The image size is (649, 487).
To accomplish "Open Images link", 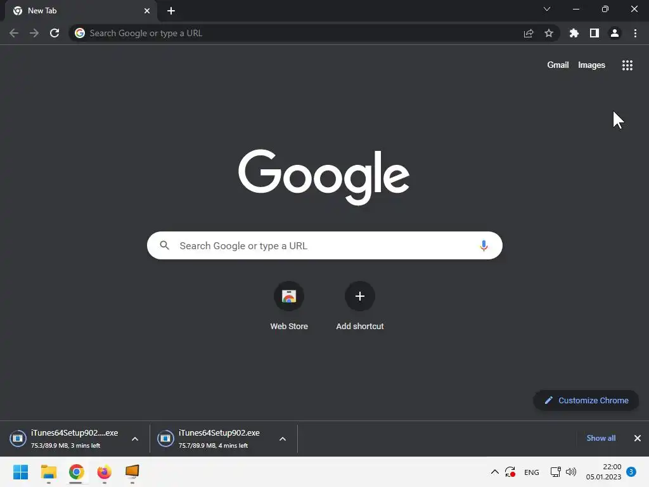I will tap(591, 65).
